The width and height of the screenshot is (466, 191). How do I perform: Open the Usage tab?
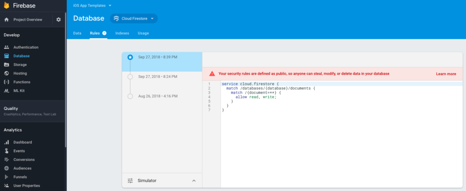click(143, 33)
